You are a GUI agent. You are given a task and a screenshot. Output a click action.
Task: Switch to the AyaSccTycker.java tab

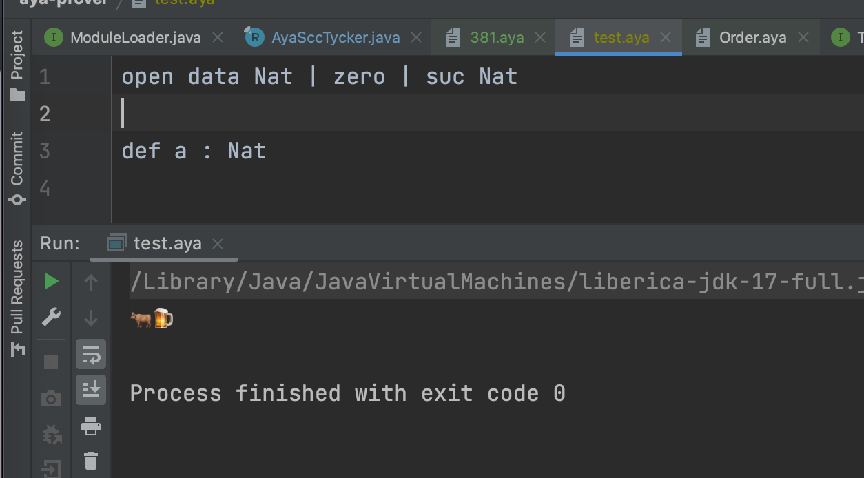coord(324,38)
